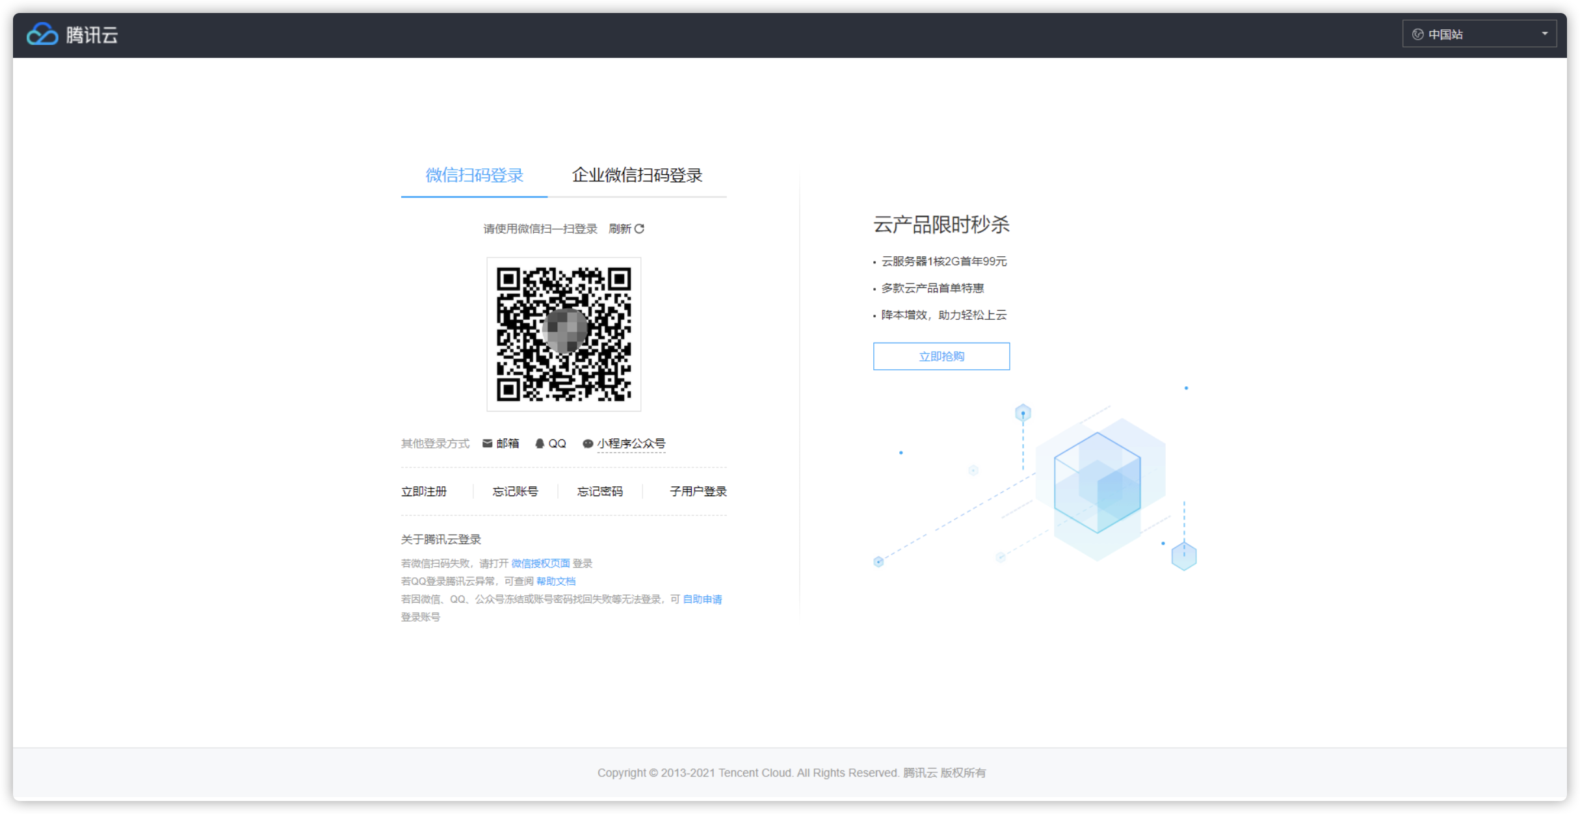Click the copyright text in the footer
Viewport: 1580px width, 814px height.
(791, 773)
